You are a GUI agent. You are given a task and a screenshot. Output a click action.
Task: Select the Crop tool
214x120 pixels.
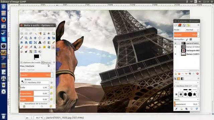point(44,38)
